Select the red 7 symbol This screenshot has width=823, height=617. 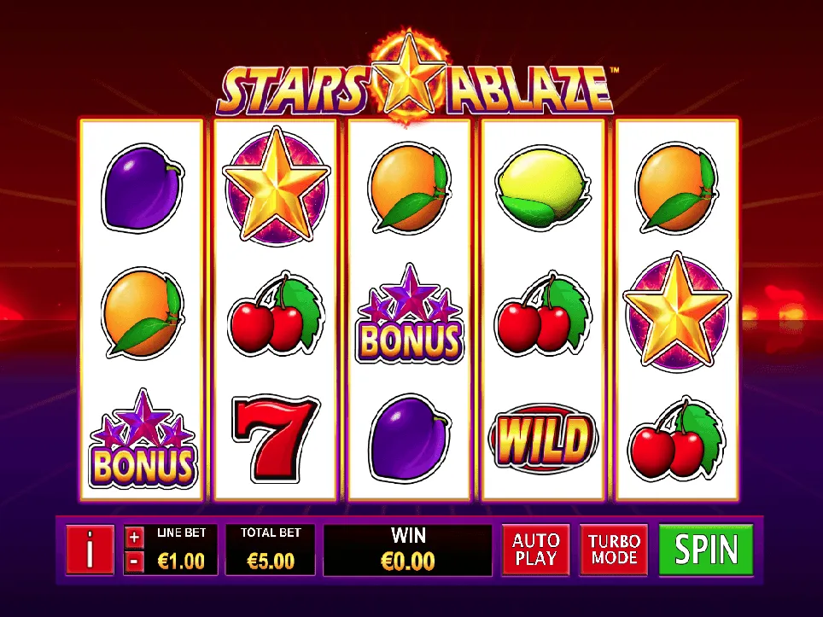pyautogui.click(x=275, y=439)
